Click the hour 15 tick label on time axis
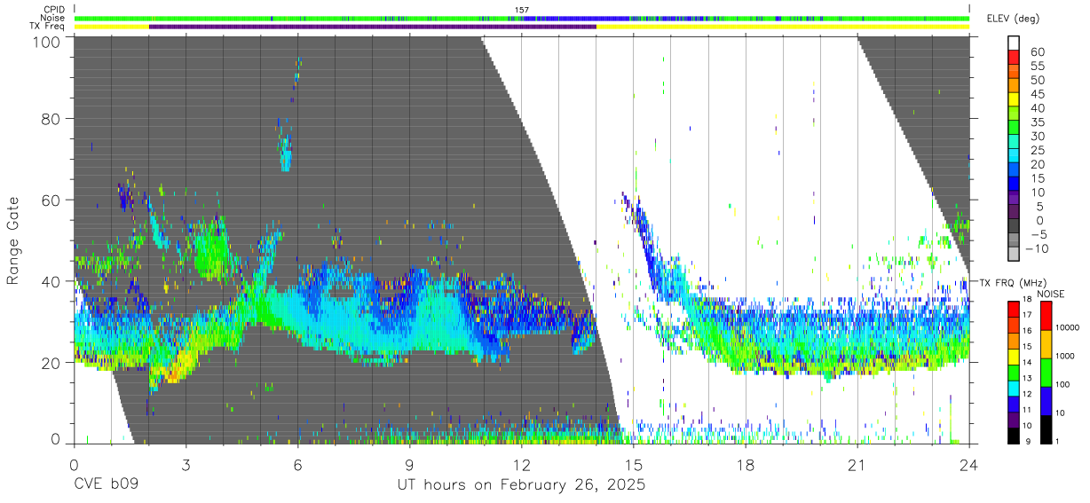 click(633, 465)
